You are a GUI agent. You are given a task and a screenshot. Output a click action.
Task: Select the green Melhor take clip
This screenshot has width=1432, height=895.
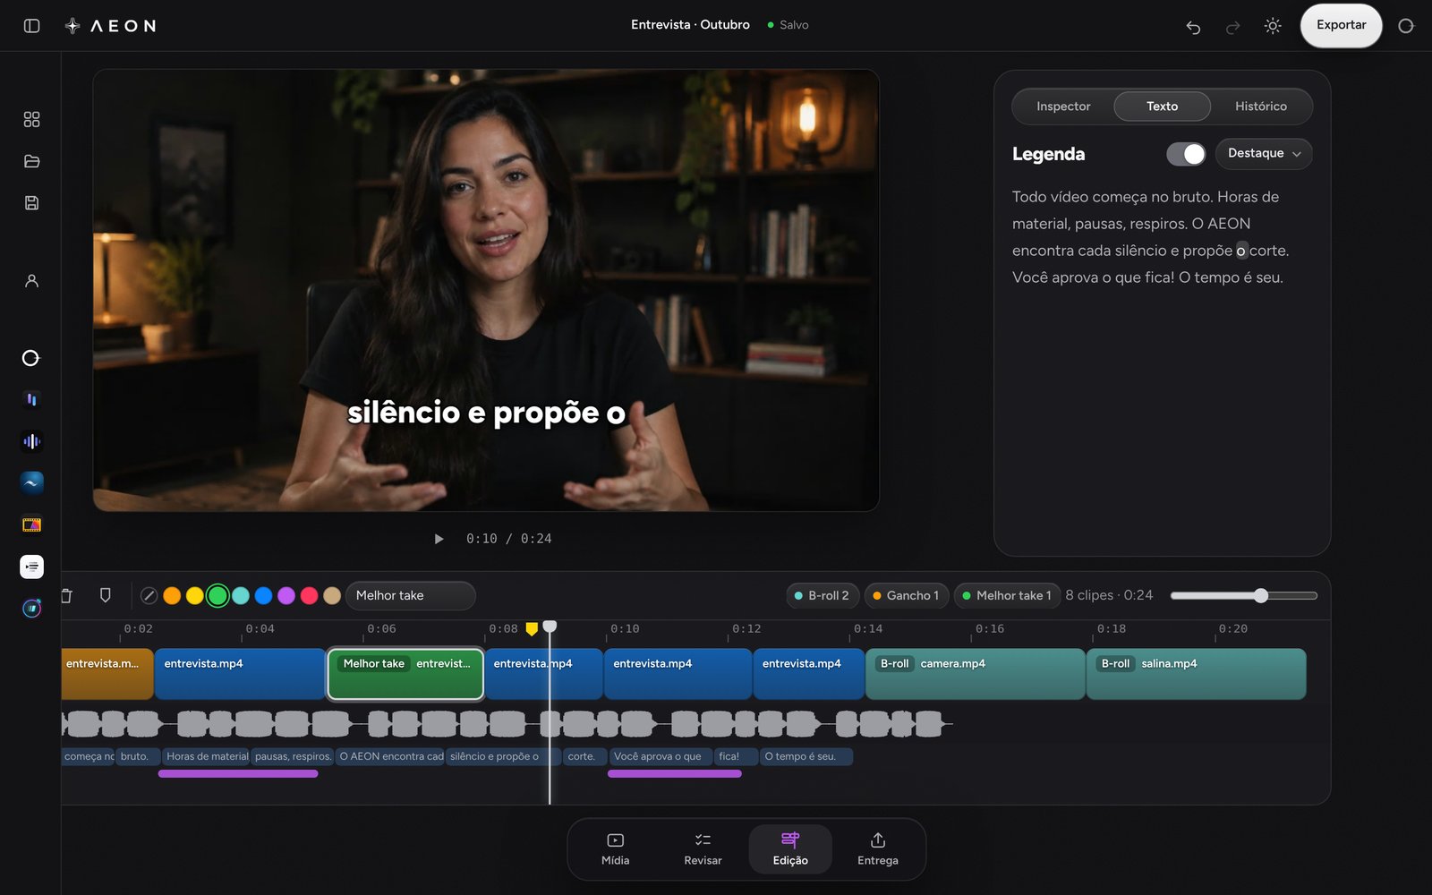click(405, 674)
